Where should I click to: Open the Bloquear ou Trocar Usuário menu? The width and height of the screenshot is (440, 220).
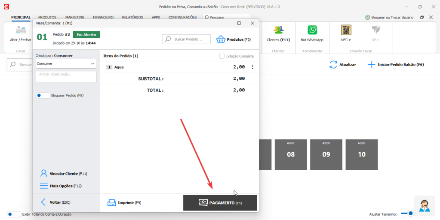click(x=389, y=18)
